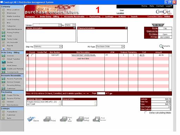Open Print Preview magnifier icon
This screenshot has height=135, width=180.
tap(96, 119)
